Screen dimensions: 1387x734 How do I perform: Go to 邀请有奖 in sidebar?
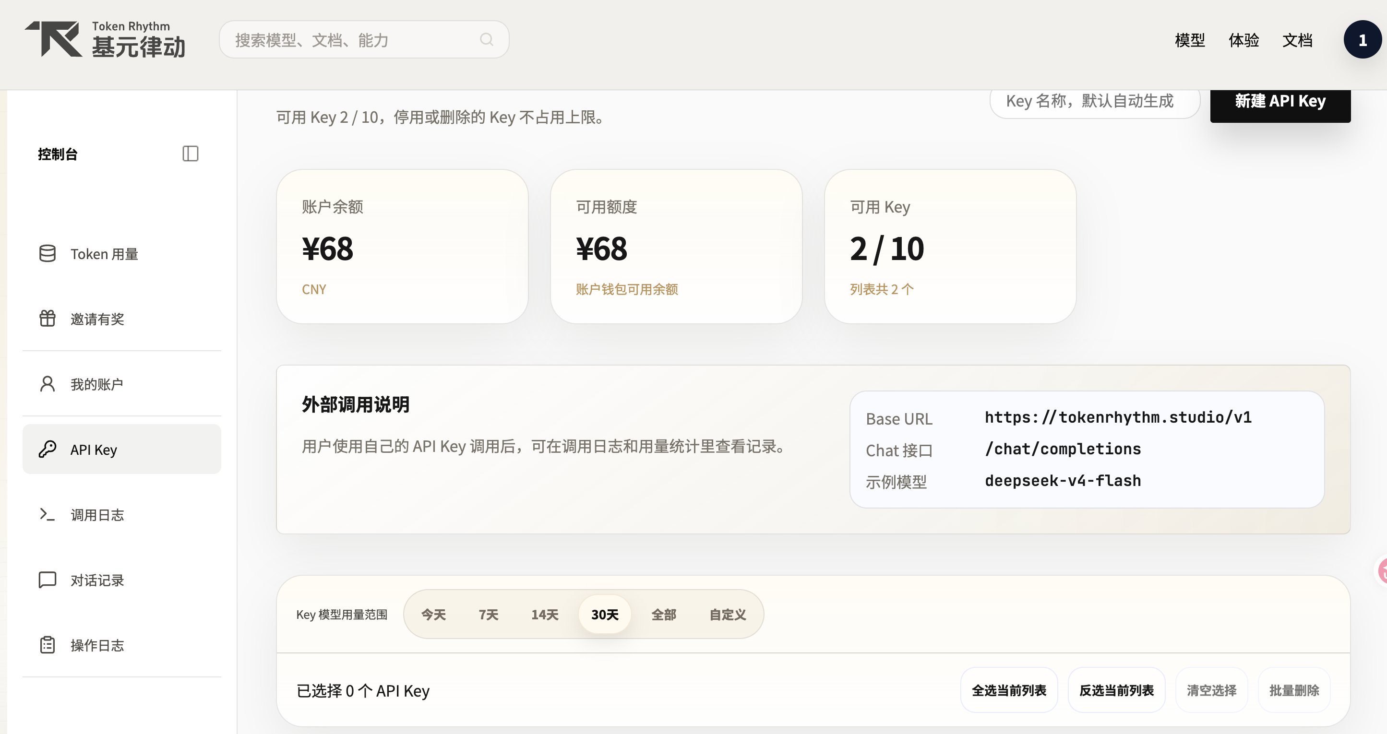coord(122,319)
